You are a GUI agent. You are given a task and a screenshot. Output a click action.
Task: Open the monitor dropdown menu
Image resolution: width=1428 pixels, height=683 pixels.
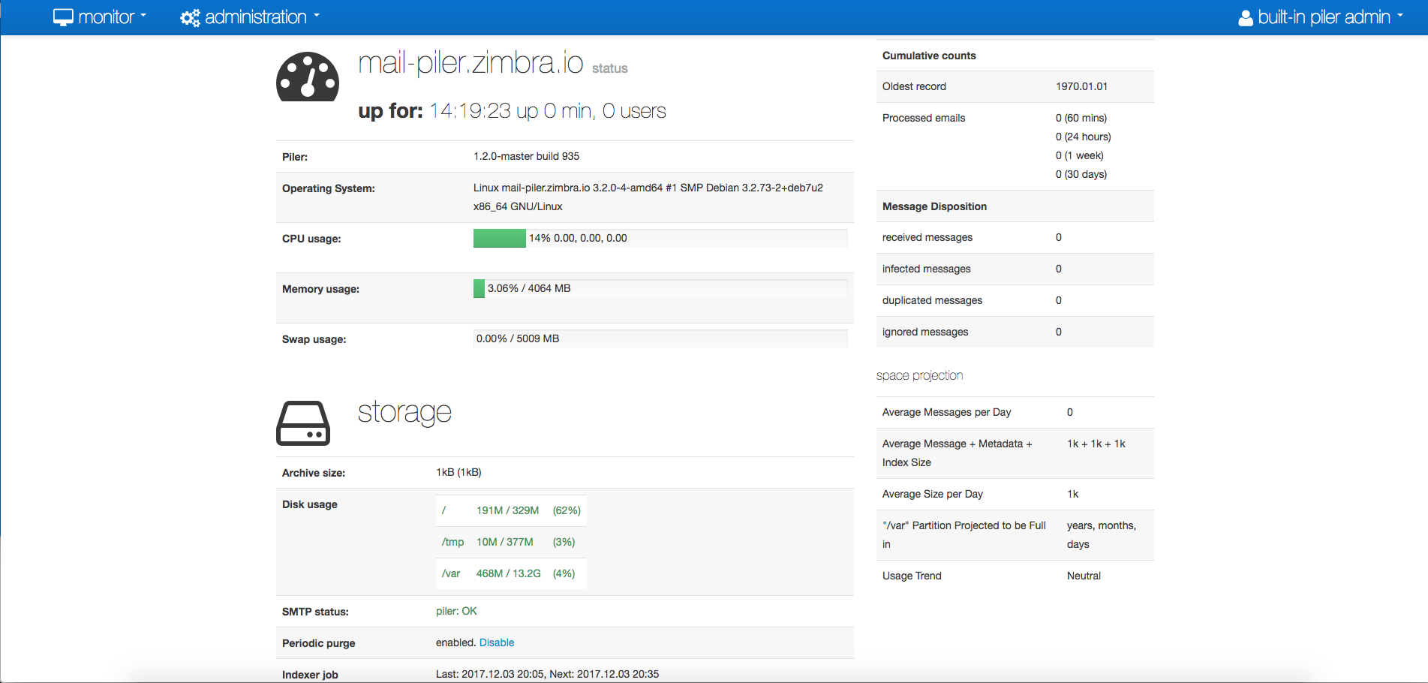[x=100, y=17]
